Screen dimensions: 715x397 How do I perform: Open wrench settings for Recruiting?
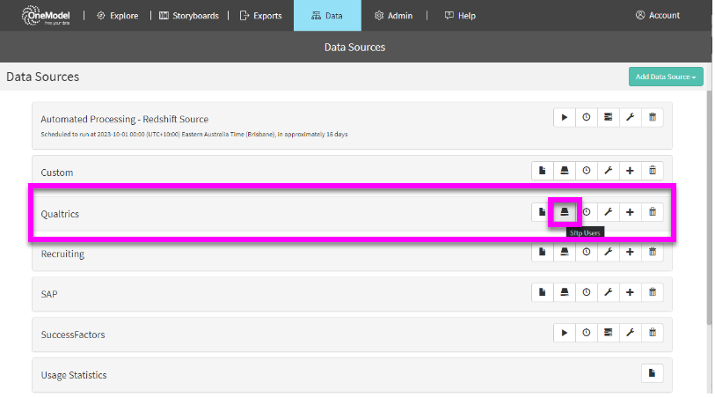click(x=608, y=253)
